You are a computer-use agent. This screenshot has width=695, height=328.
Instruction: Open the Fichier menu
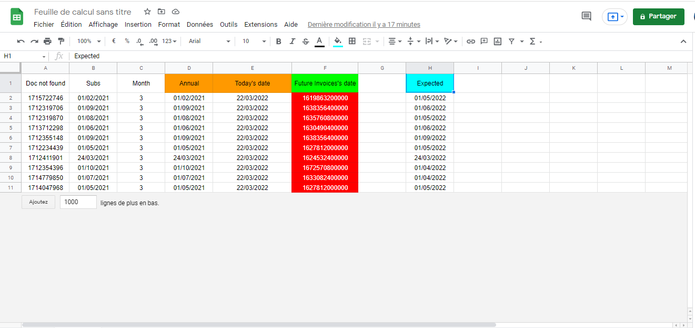click(x=44, y=25)
